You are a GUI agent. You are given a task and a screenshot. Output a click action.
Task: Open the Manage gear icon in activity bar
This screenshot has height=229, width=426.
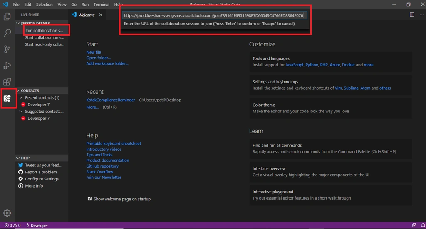coord(7,213)
